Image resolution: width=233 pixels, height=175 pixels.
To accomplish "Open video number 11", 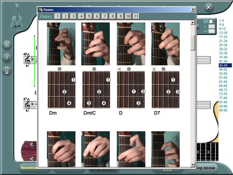I will coord(136,16).
